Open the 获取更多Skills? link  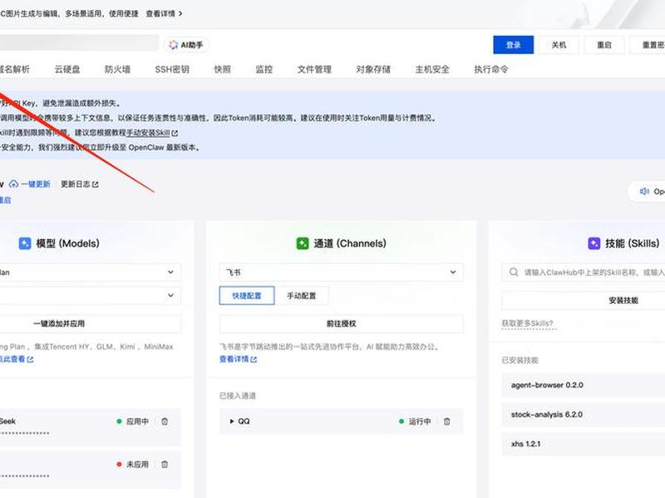coord(527,324)
